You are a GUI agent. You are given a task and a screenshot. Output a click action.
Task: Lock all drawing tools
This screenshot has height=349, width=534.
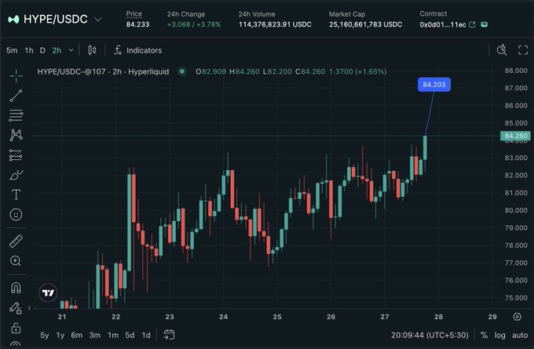click(16, 328)
